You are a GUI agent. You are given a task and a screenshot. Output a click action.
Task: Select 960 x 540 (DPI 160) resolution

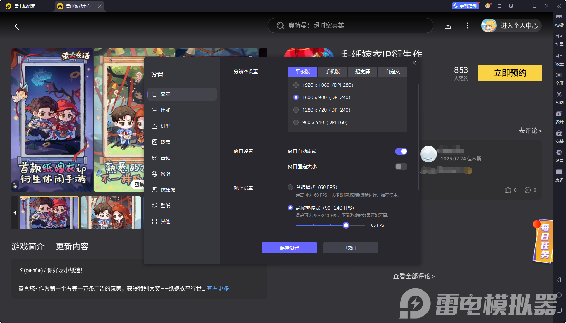pos(296,122)
